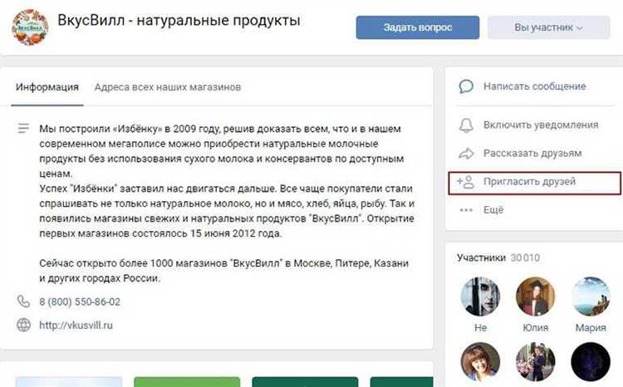Open the Участники members list heading
This screenshot has width=623, height=387.
click(x=481, y=258)
